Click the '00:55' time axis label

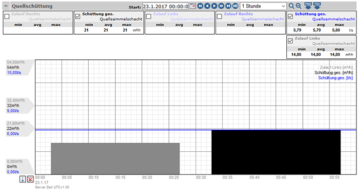click(334, 177)
